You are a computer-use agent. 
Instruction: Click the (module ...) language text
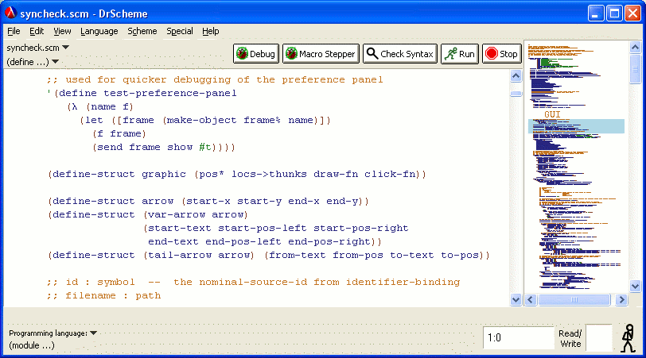[32, 345]
